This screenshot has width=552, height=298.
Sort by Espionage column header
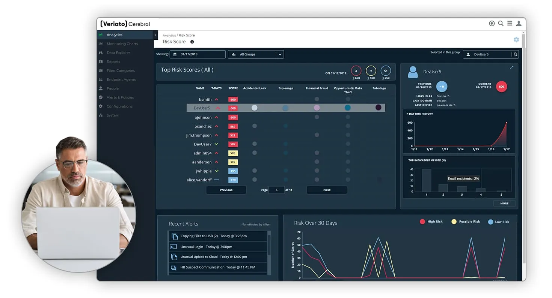[286, 88]
